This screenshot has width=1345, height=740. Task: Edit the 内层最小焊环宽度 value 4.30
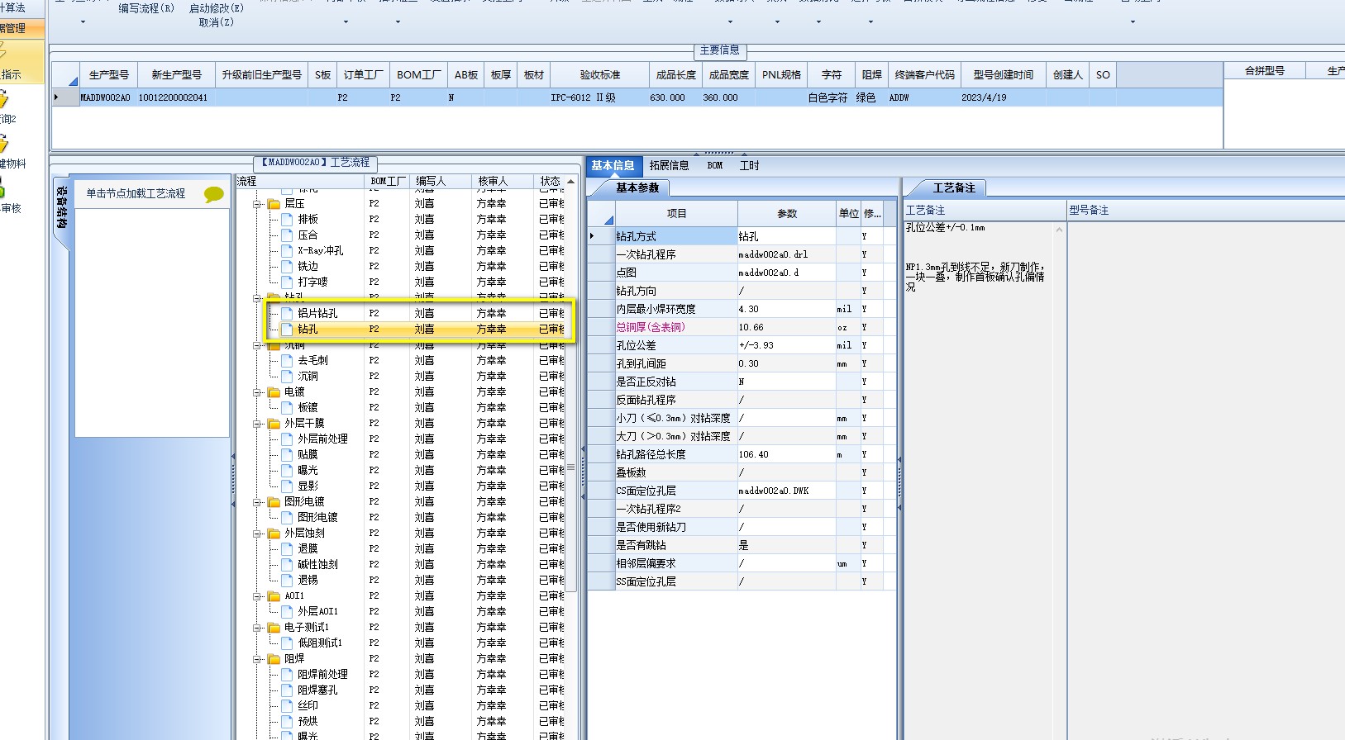(x=786, y=309)
